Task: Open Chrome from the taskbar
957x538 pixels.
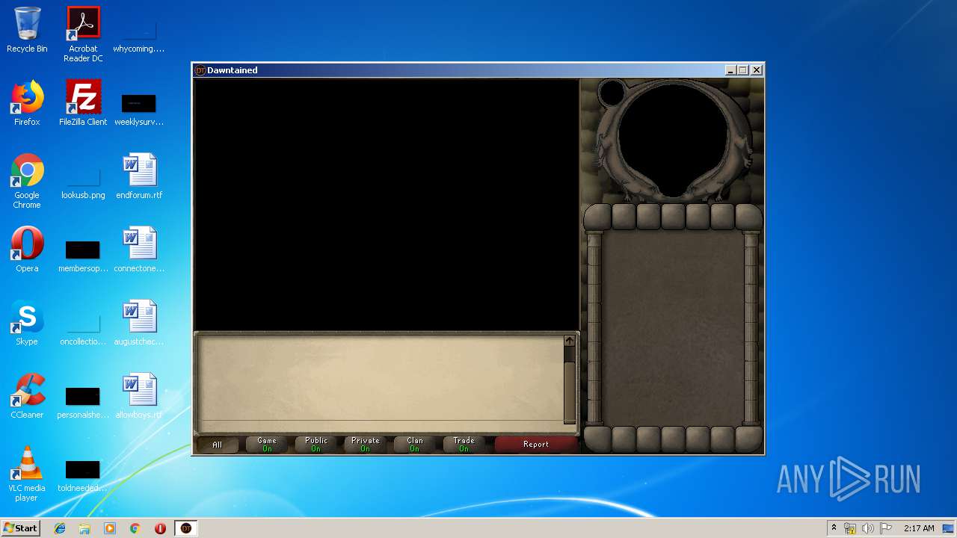Action: point(135,528)
